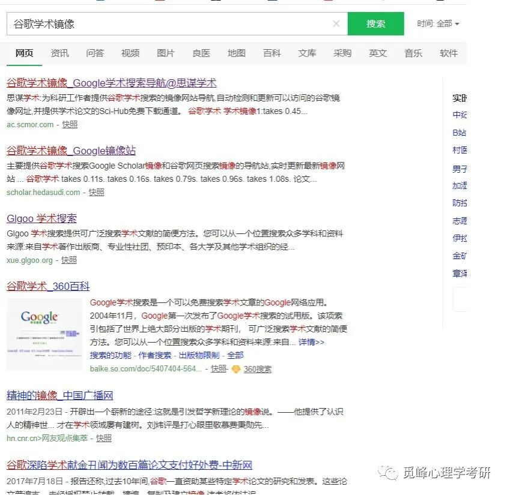The image size is (507, 495).
Task: Go to the 良医 tab
Action: [x=201, y=53]
